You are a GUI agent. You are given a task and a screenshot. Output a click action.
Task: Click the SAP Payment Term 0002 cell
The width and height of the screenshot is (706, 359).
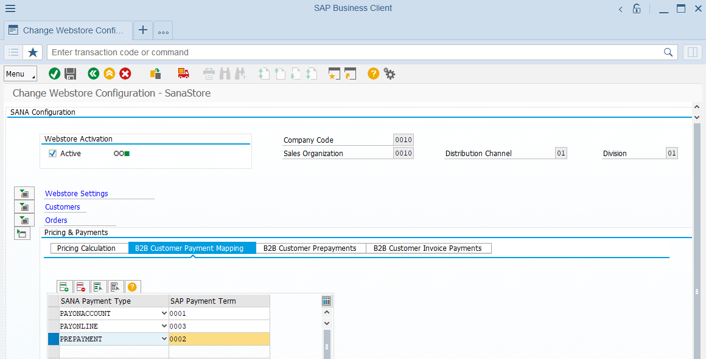(219, 339)
